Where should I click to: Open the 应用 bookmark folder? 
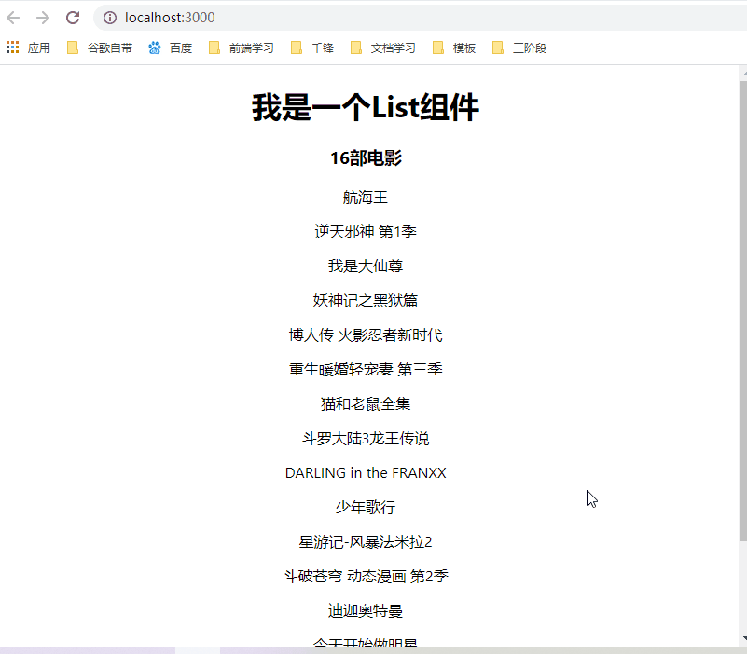coord(39,48)
